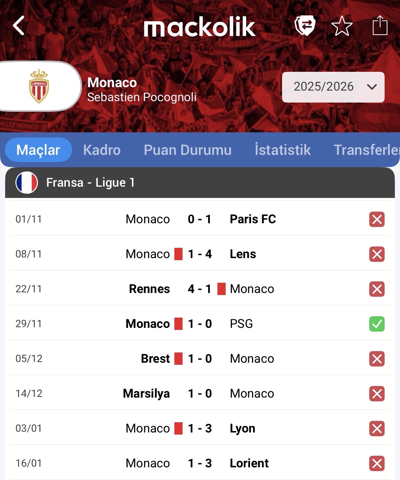Tap the green win checkmark icon
Viewport: 400px width, 480px height.
coord(377,324)
